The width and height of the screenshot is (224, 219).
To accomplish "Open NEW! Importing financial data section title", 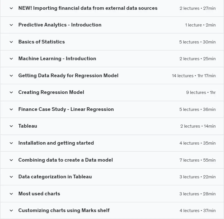I will [x=88, y=8].
